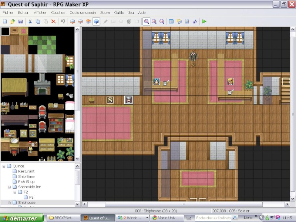Set zoom to 1/2 scale
The image size is (296, 222).
(154, 21)
